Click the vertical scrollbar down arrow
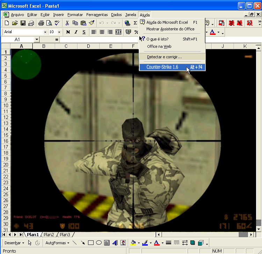The image size is (262, 254). [259, 229]
